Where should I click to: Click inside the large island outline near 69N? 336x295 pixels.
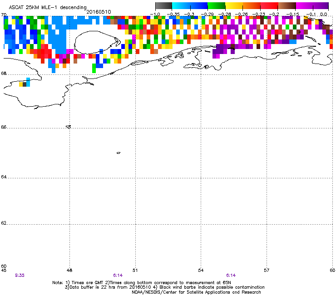[x=94, y=42]
